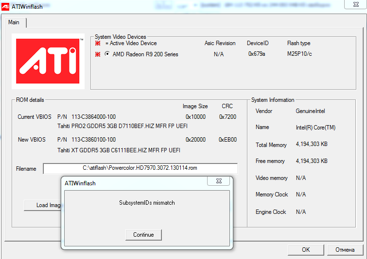Click flash type M25P10/c
The height and width of the screenshot is (259, 367).
pyautogui.click(x=299, y=54)
